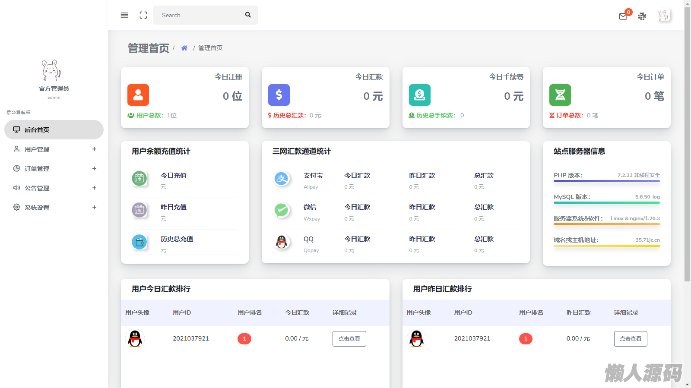Open the admin avatar in top right
The image size is (691, 388).
click(x=663, y=16)
